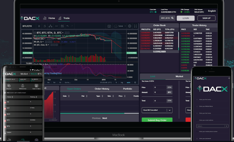Collapse the BTC:BTC/ETH legend box
Image resolution: width=234 pixels, height=142 pixels.
(35, 33)
